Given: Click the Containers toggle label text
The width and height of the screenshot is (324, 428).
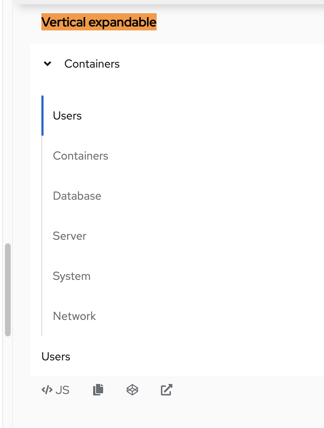Looking at the screenshot, I should tap(92, 64).
